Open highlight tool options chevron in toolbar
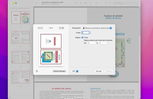 (101, 3)
